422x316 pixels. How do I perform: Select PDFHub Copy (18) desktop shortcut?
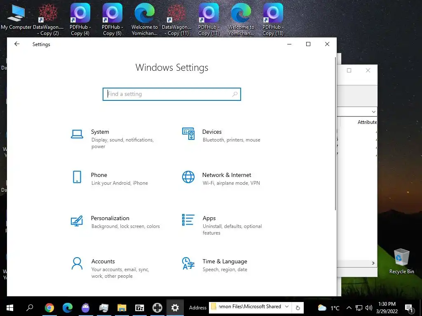273,19
